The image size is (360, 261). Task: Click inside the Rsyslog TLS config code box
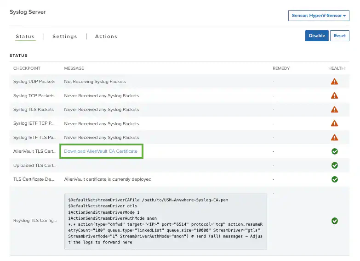point(166,222)
